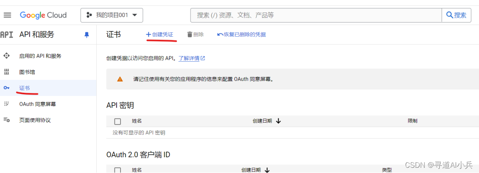Click the 启用的 API 和服务 diamond icon

(6, 56)
